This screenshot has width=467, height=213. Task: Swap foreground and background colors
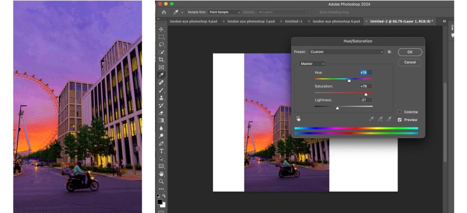coord(164,196)
